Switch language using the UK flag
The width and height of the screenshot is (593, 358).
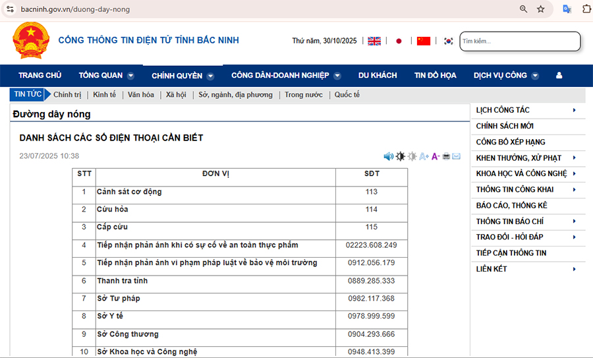[x=374, y=41]
